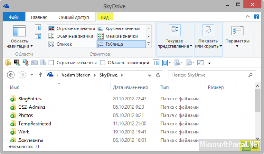264x154 pixels.
Task: Choose Мелкие значки layout option
Action: click(x=118, y=36)
